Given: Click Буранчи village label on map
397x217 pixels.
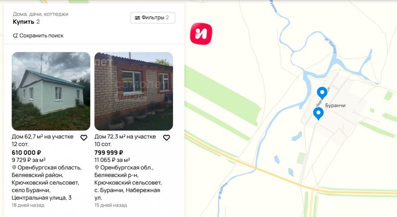Looking at the screenshot, I should coord(335,106).
